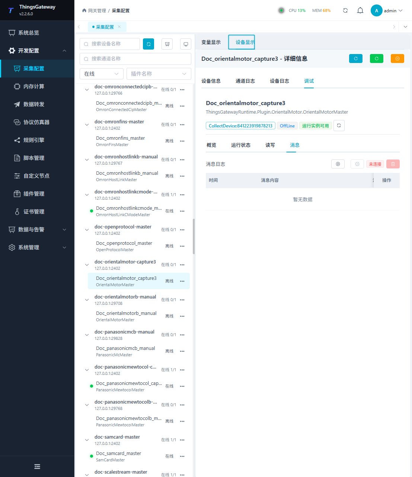412x477 pixels.
Task: Click refresh icon beside 运行实例可用 tag
Action: 339,126
